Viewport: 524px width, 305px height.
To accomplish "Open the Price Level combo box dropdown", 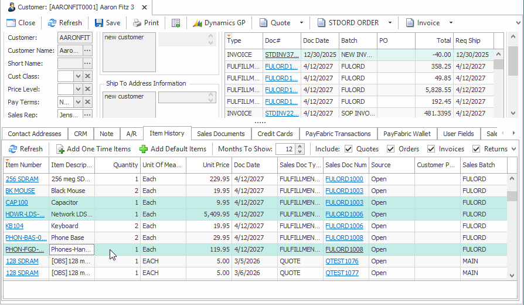I will [x=78, y=89].
